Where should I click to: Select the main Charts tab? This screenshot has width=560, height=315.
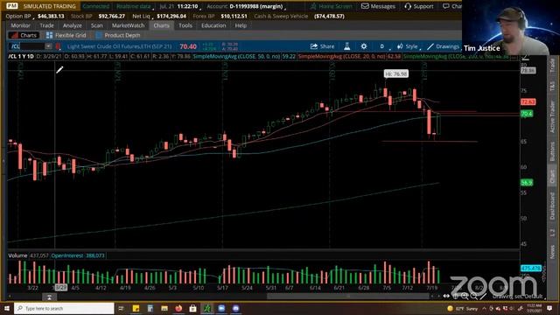click(x=161, y=25)
